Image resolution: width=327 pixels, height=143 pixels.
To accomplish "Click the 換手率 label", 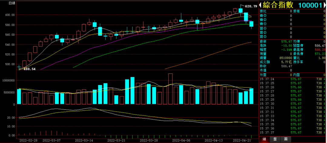I will [298, 62].
